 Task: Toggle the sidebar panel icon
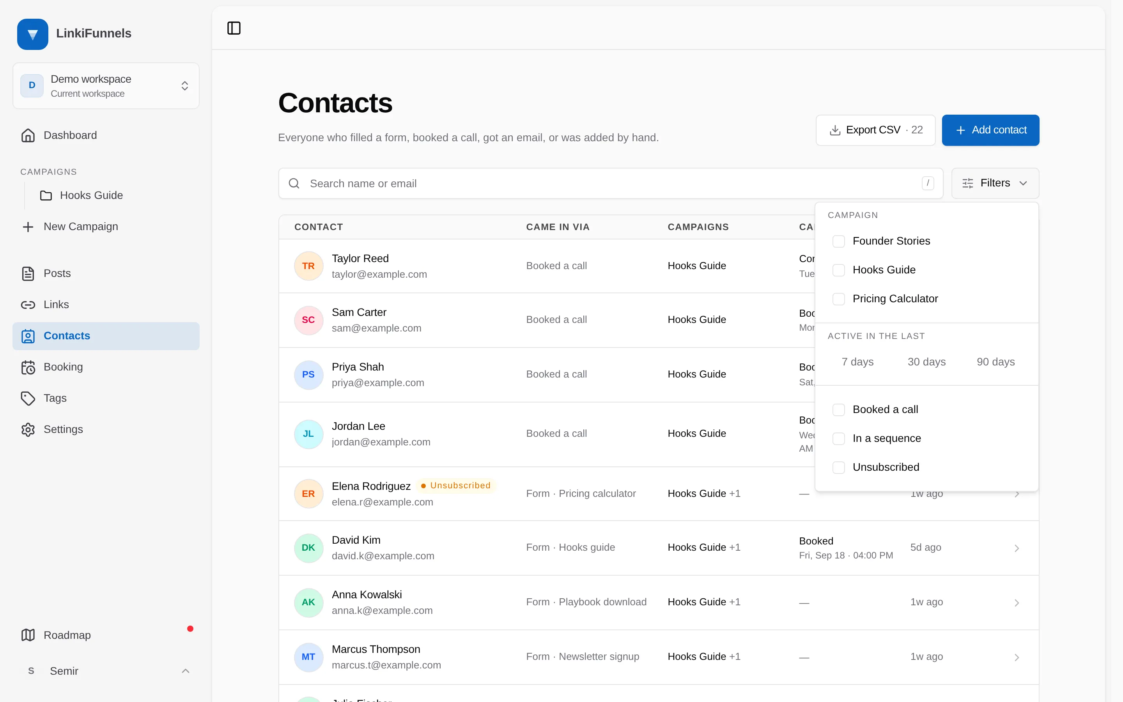pyautogui.click(x=234, y=28)
